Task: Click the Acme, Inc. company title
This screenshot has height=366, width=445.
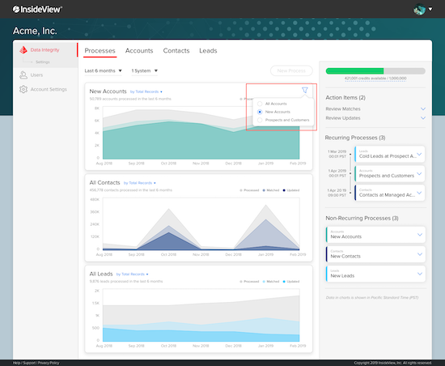Action: tap(35, 31)
